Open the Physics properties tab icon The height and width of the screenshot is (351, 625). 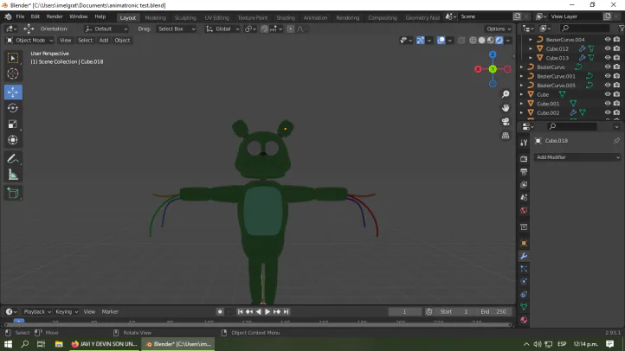click(x=524, y=281)
